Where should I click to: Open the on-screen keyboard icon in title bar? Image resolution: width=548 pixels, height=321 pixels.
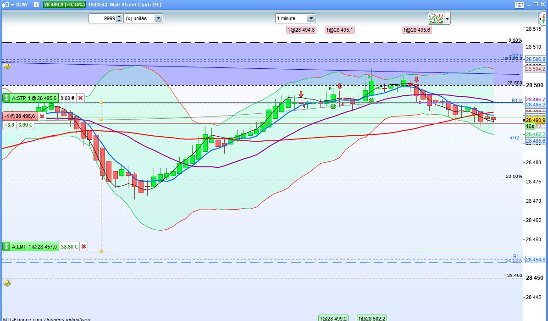point(520,5)
